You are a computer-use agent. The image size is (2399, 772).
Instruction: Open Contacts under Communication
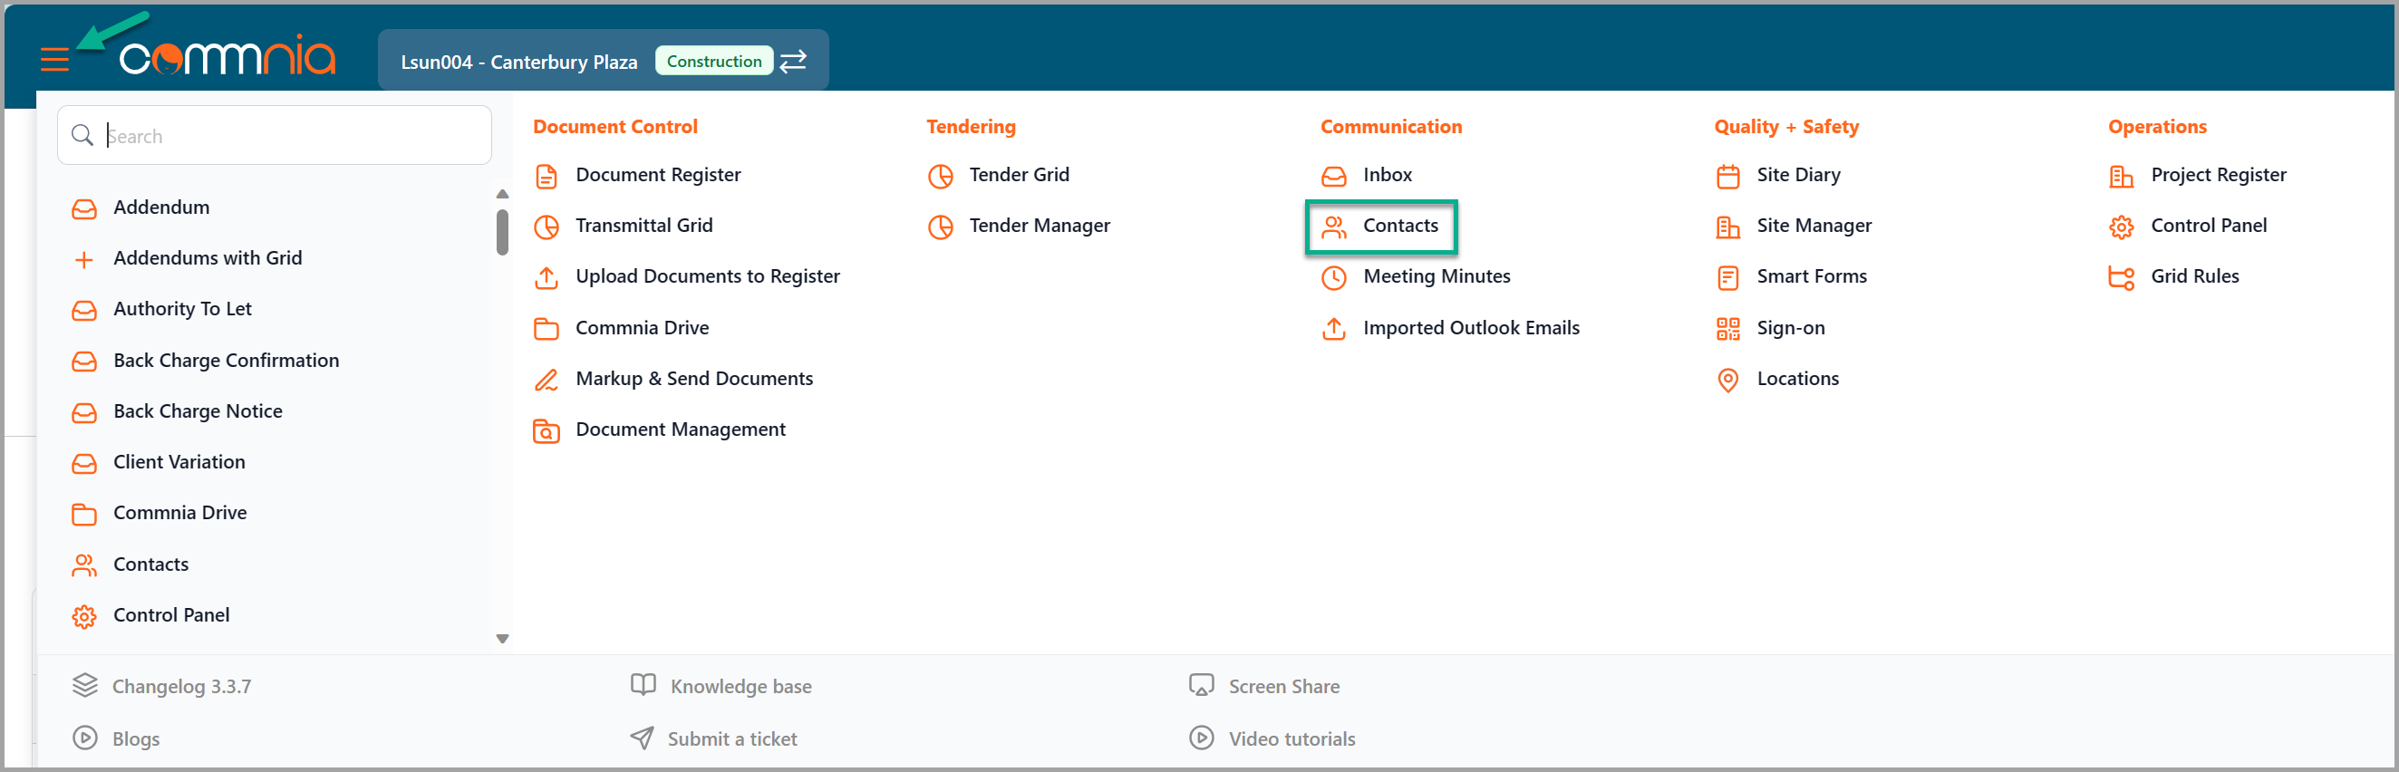[1398, 226]
